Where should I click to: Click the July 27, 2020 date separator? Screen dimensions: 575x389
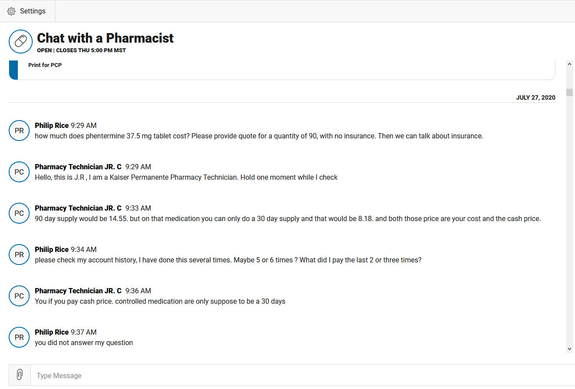(x=536, y=97)
